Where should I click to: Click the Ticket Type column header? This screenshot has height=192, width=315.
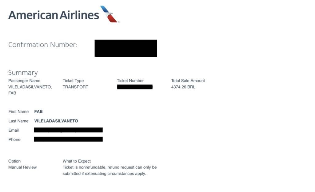point(73,81)
